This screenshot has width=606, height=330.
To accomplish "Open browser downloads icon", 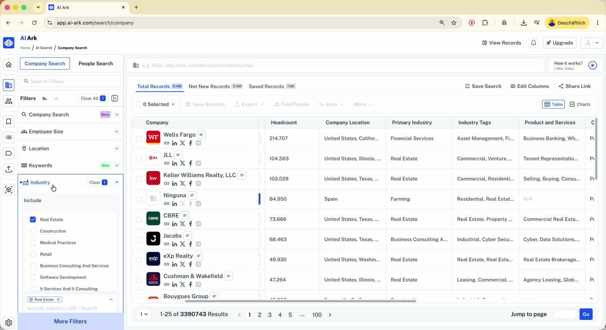I will click(x=523, y=23).
